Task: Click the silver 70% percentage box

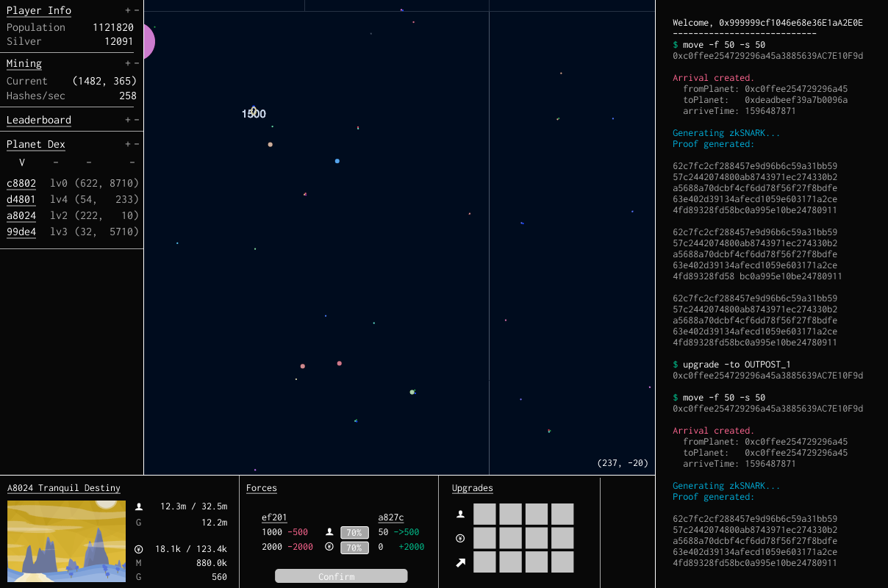Action: 354,548
